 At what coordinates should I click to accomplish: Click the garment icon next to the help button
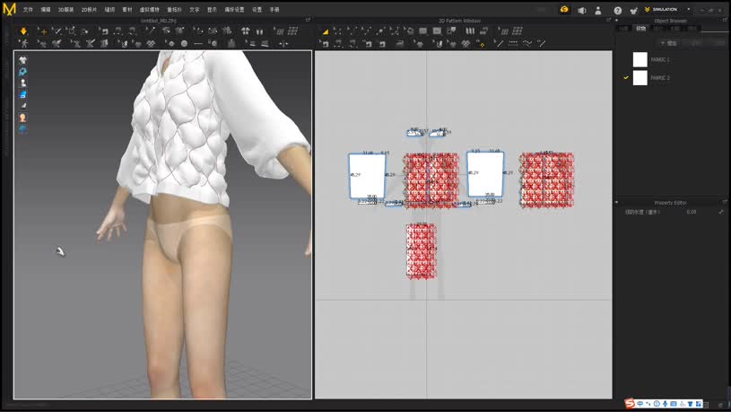[x=633, y=10]
